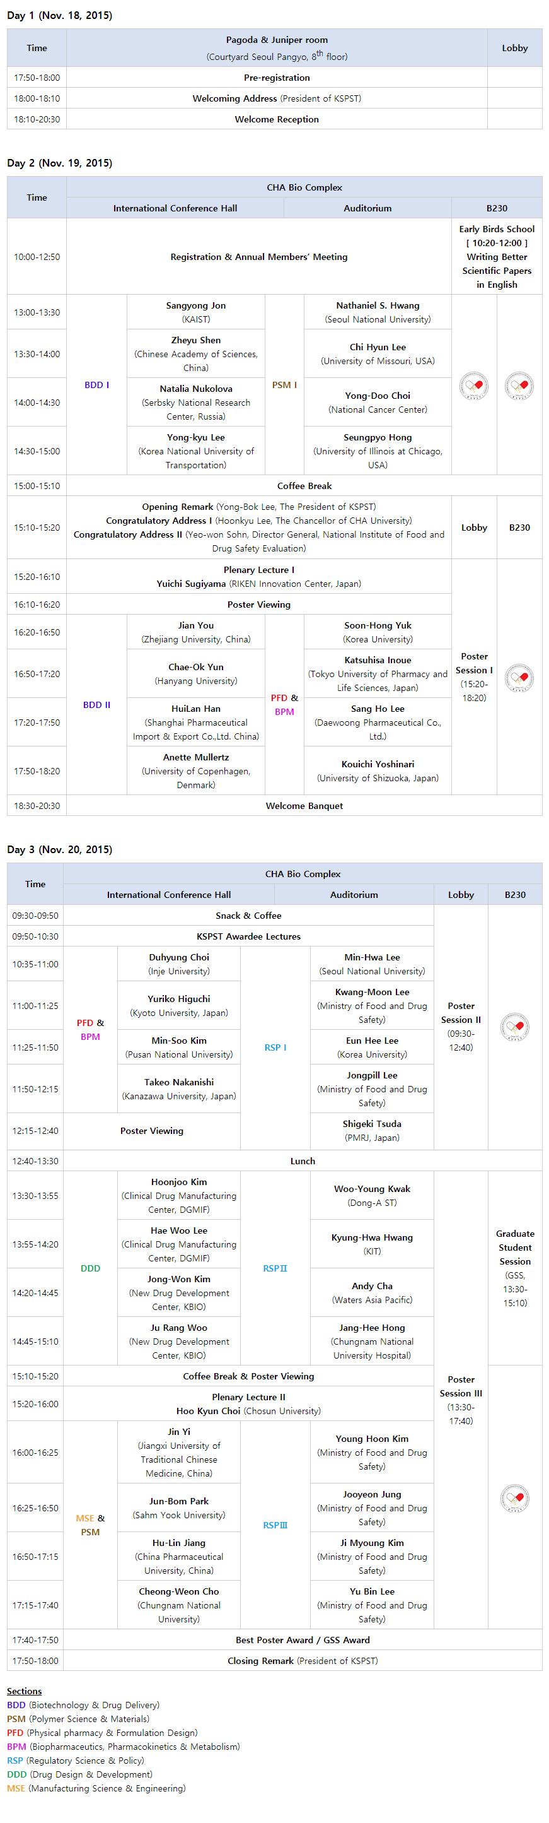The image size is (549, 1823).
Task: Select the PSM I session label
Action: (x=285, y=385)
